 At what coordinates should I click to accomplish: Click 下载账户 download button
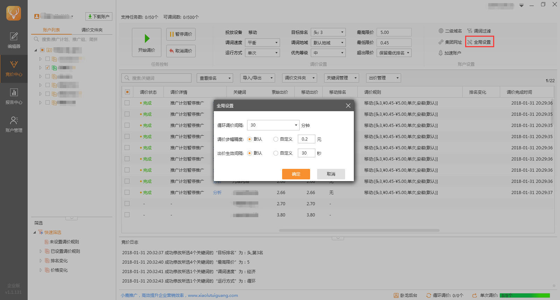pos(99,16)
